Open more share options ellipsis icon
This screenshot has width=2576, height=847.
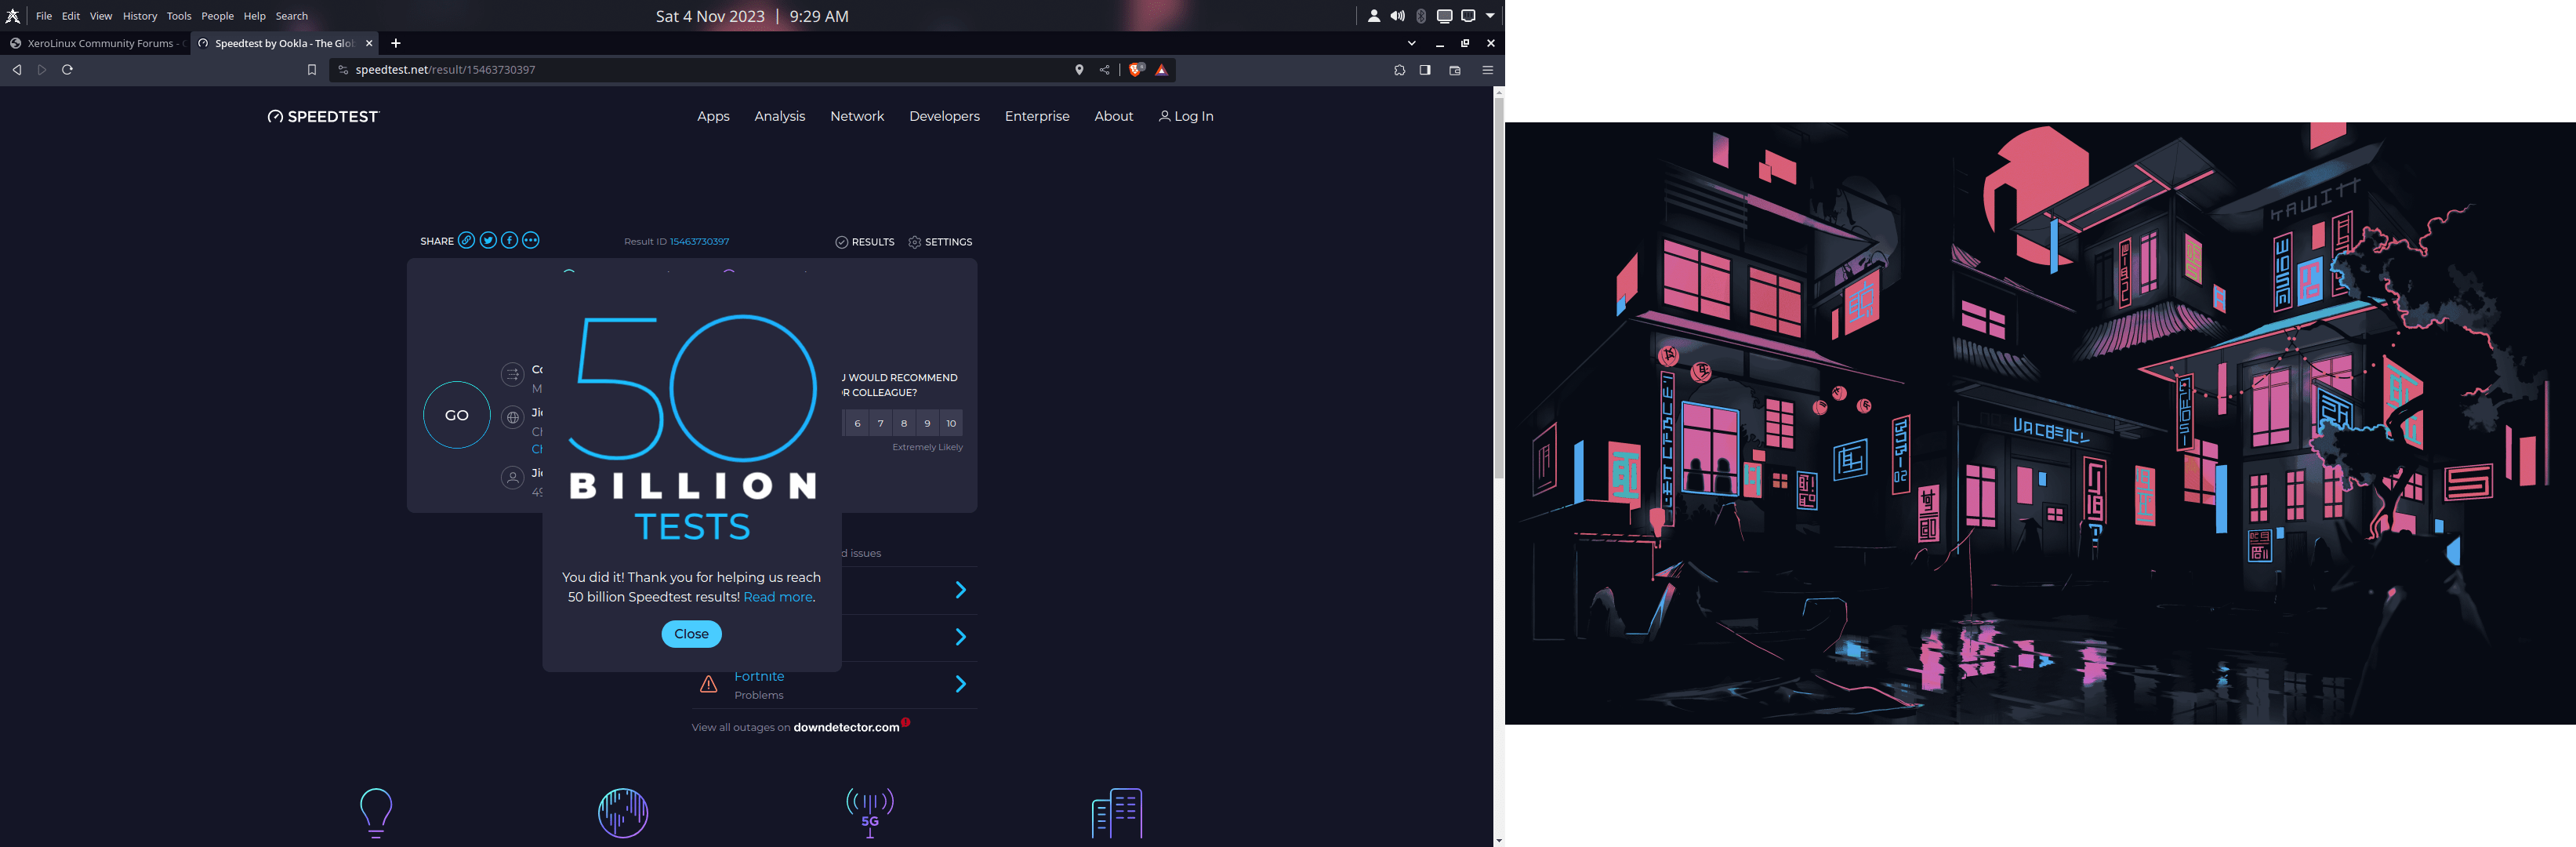531,240
